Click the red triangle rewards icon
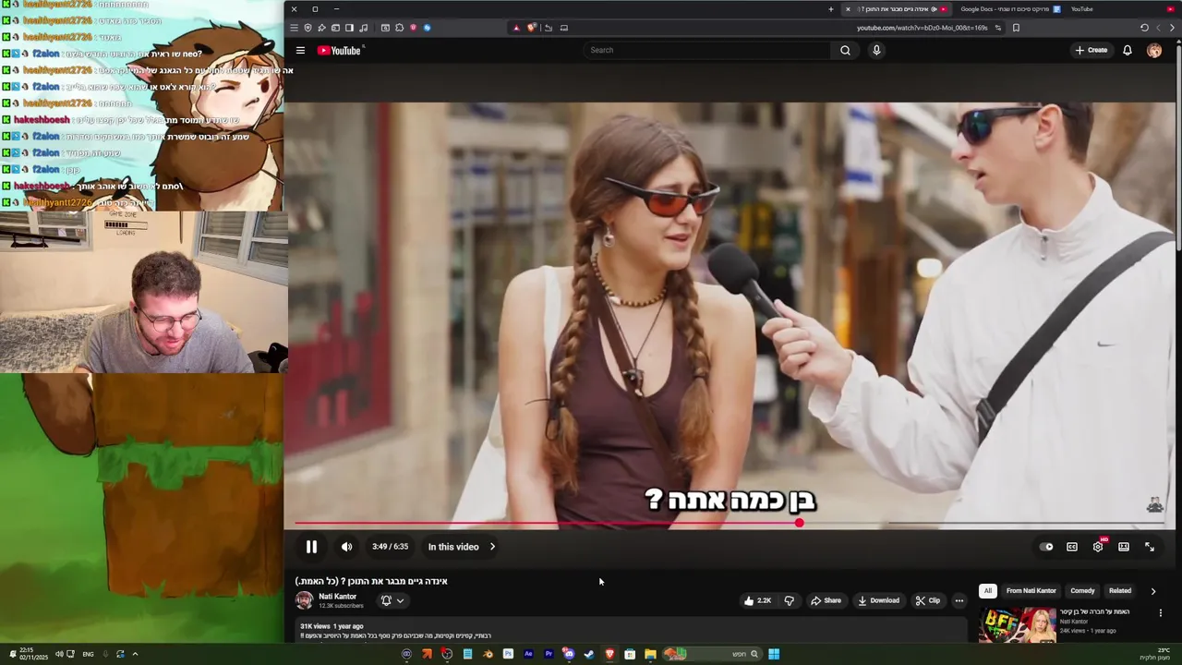Viewport: 1182px width, 665px height. coord(516,28)
